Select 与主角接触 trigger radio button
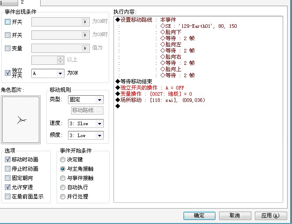The image size is (292, 224). tap(63, 169)
